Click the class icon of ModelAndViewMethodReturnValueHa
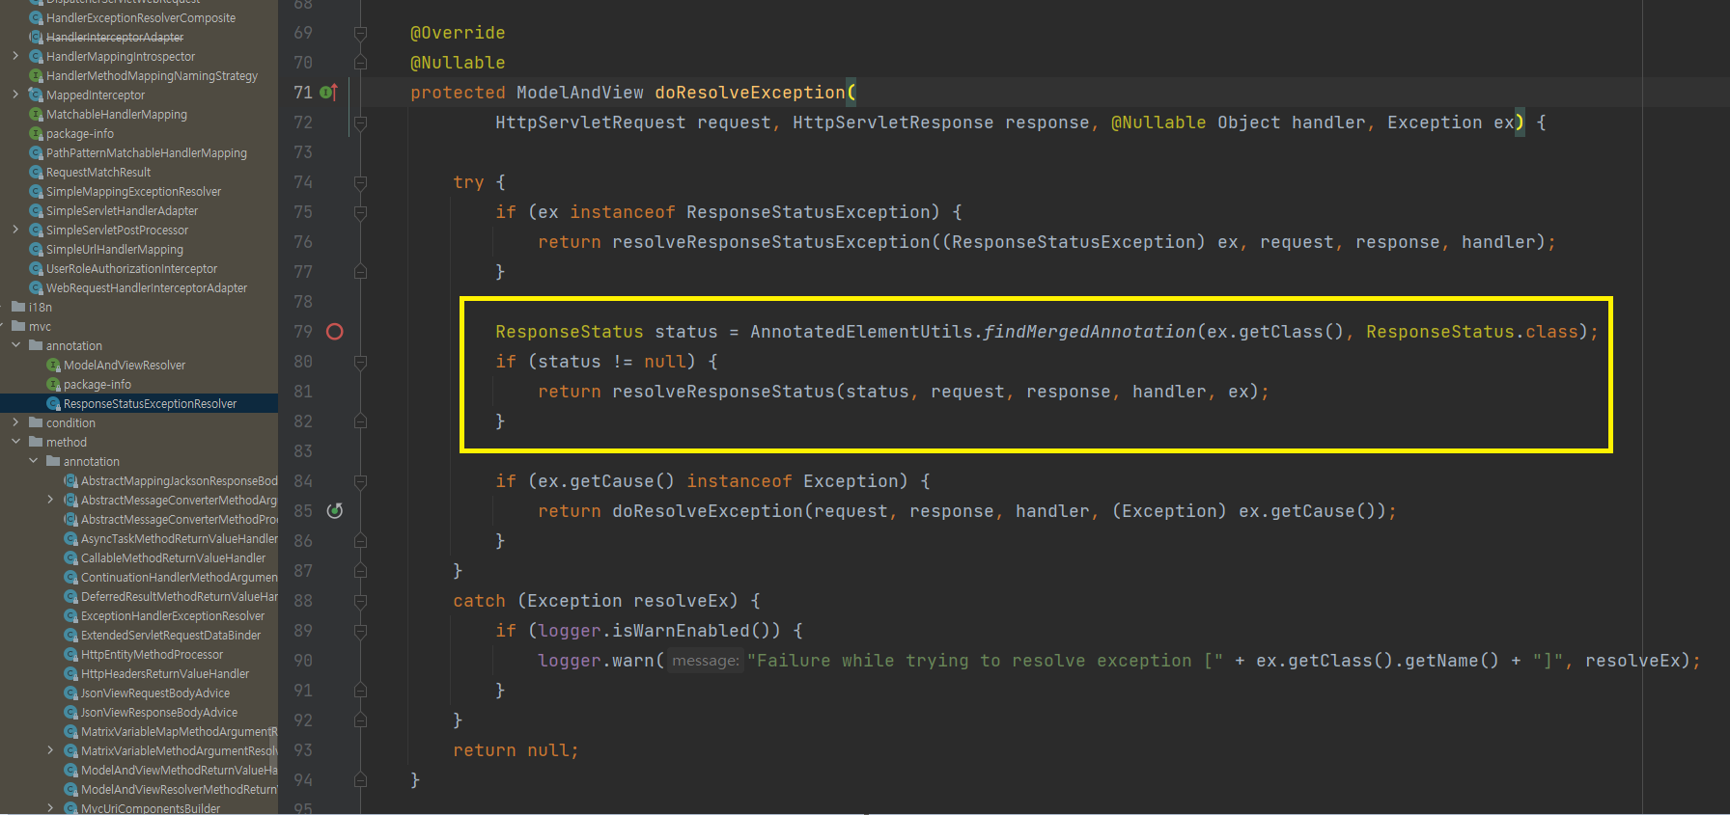The image size is (1730, 815). [x=70, y=770]
